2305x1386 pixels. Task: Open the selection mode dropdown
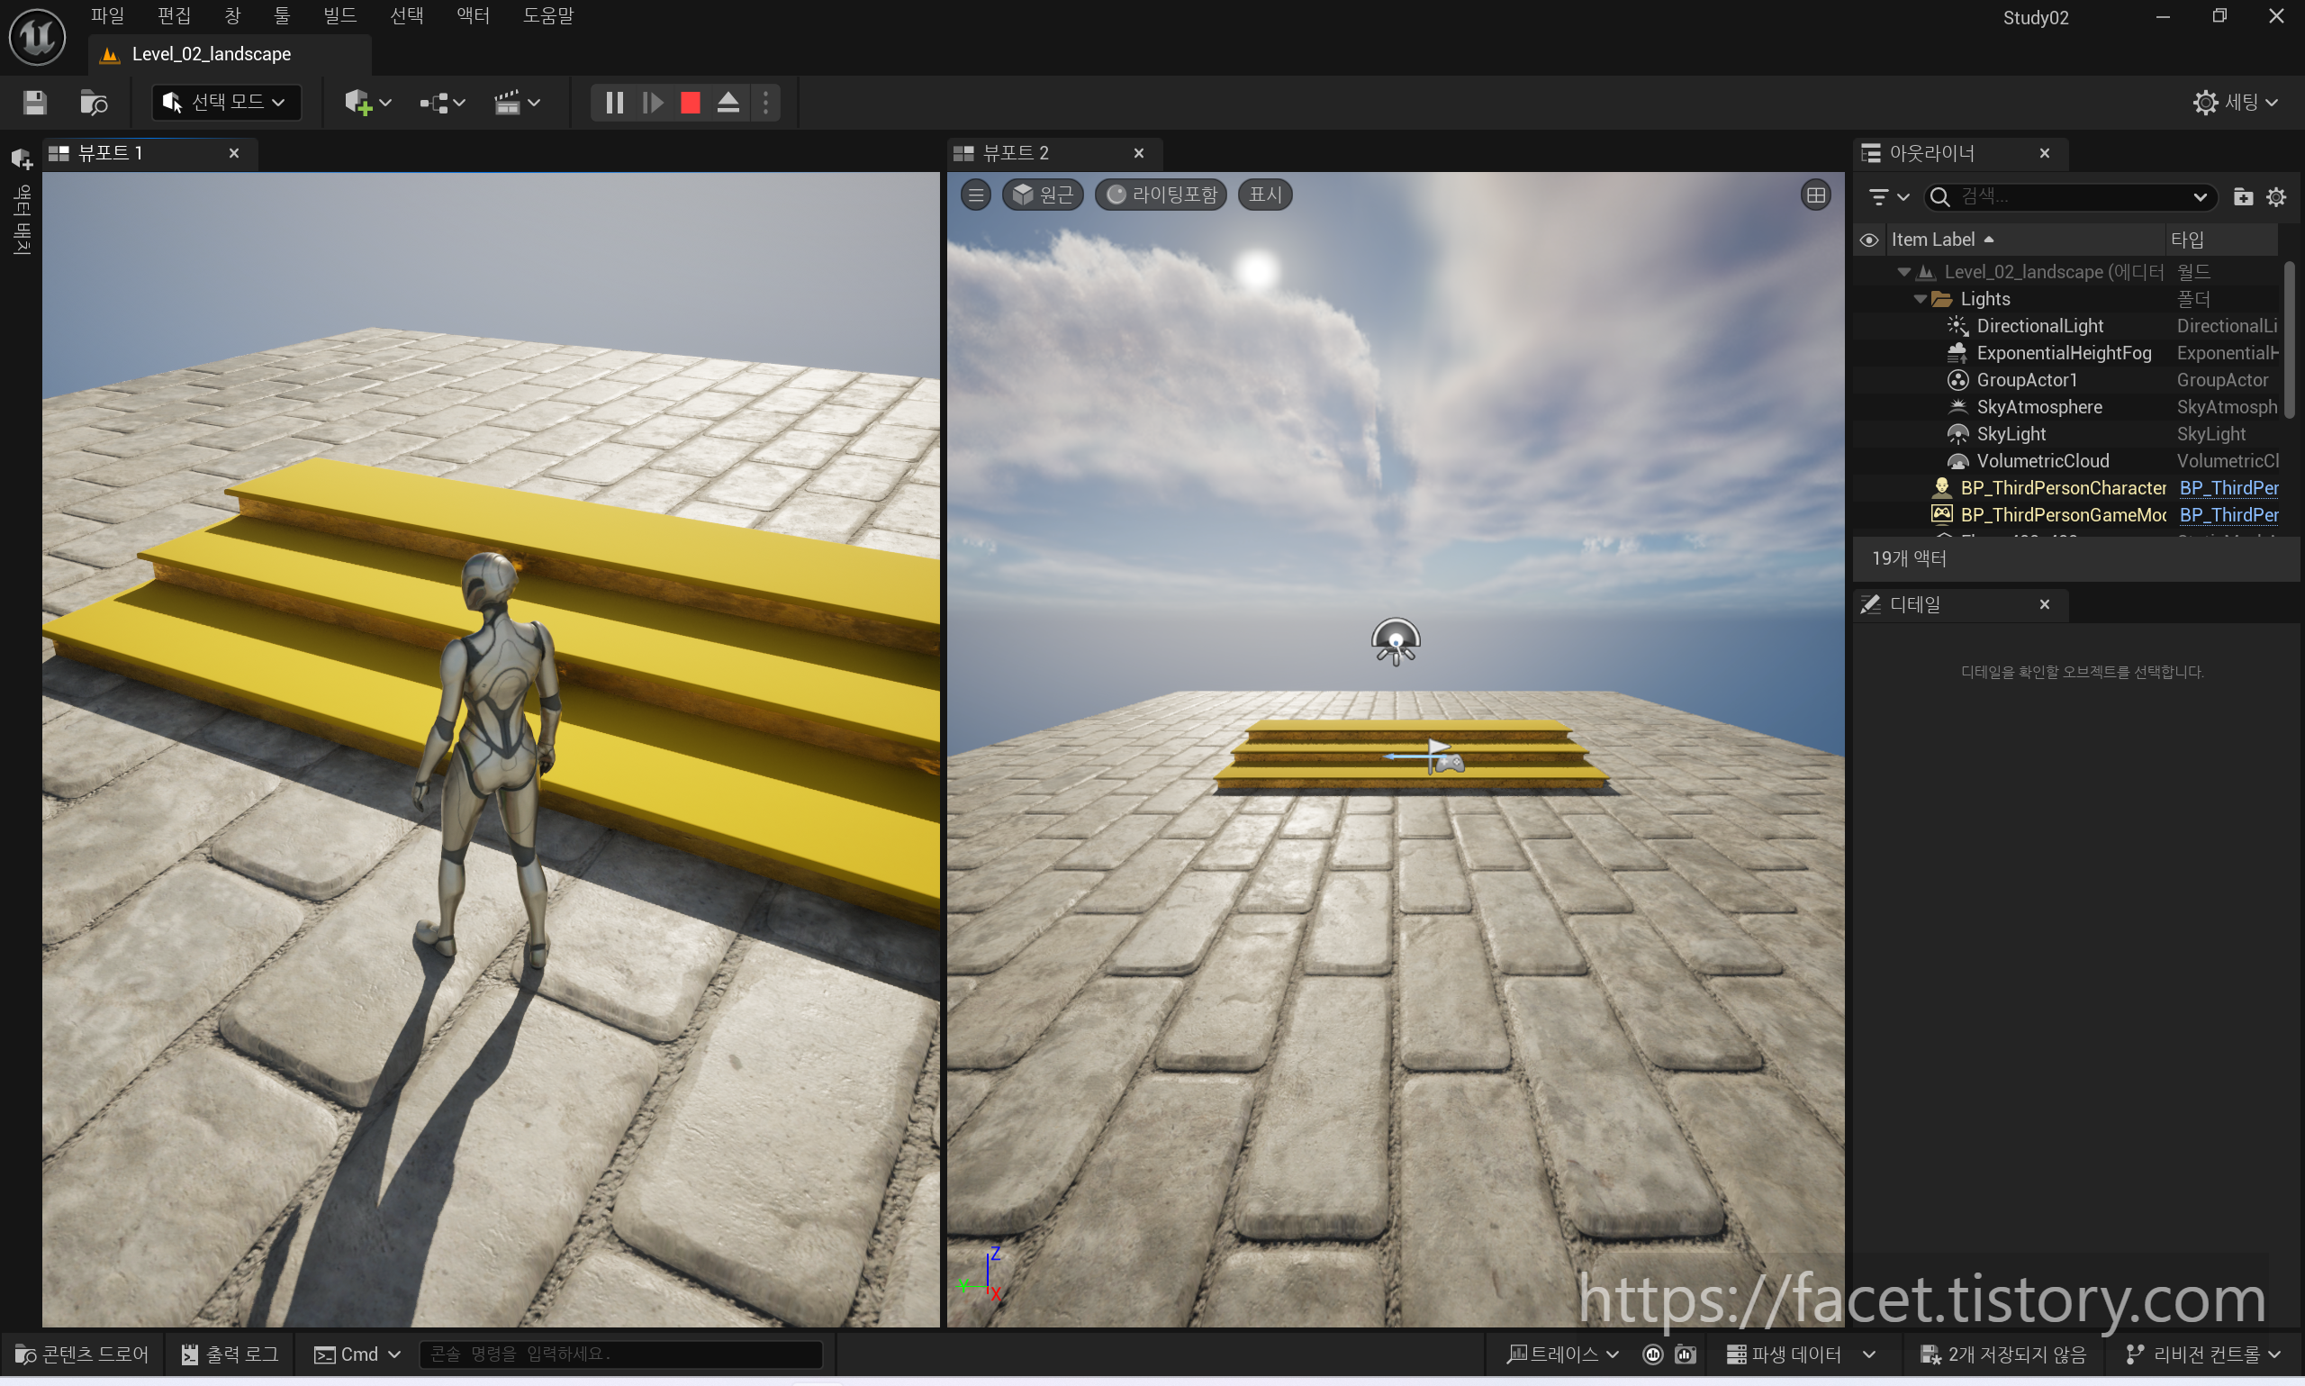226,103
